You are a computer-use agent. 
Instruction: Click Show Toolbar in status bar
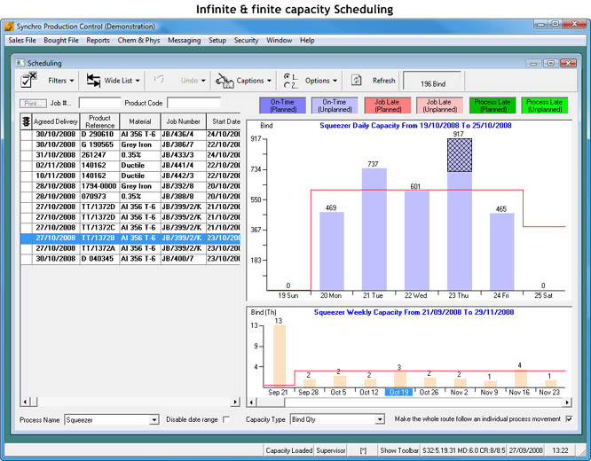(x=400, y=450)
